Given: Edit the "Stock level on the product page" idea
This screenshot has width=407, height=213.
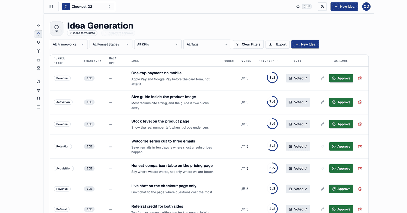Looking at the screenshot, I should [x=322, y=124].
